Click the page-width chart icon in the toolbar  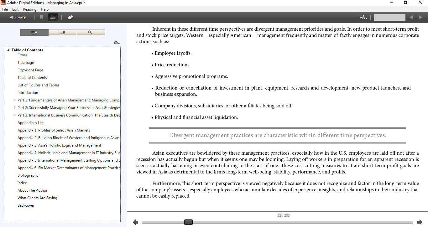click(70, 18)
